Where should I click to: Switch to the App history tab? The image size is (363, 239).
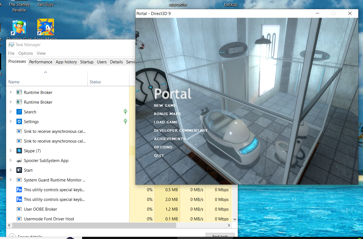66,62
